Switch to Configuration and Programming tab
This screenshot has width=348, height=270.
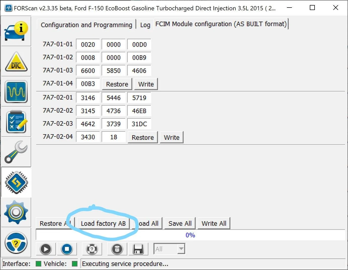click(x=86, y=25)
